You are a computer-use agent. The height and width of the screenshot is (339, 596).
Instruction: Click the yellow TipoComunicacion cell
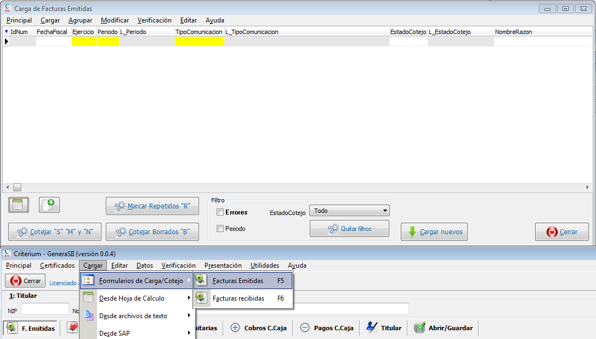tap(199, 42)
